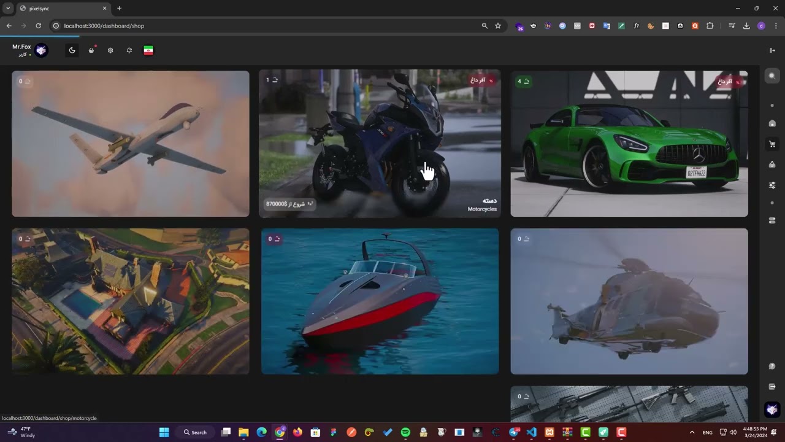Open the Chrome extensions puzzle icon

coord(710,26)
